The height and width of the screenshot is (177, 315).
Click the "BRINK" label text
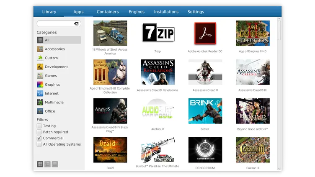pos(205,129)
